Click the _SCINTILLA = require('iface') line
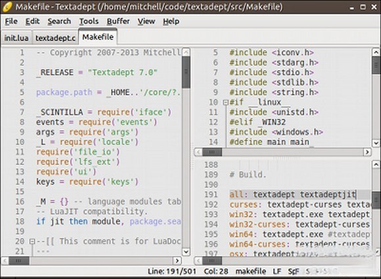This screenshot has width=381, height=279. pos(104,112)
